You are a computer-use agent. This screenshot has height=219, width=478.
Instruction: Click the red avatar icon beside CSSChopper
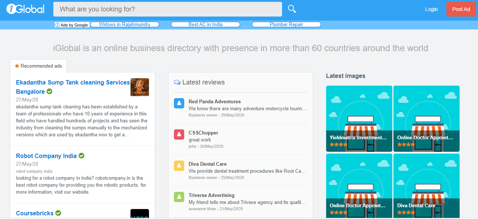179,134
